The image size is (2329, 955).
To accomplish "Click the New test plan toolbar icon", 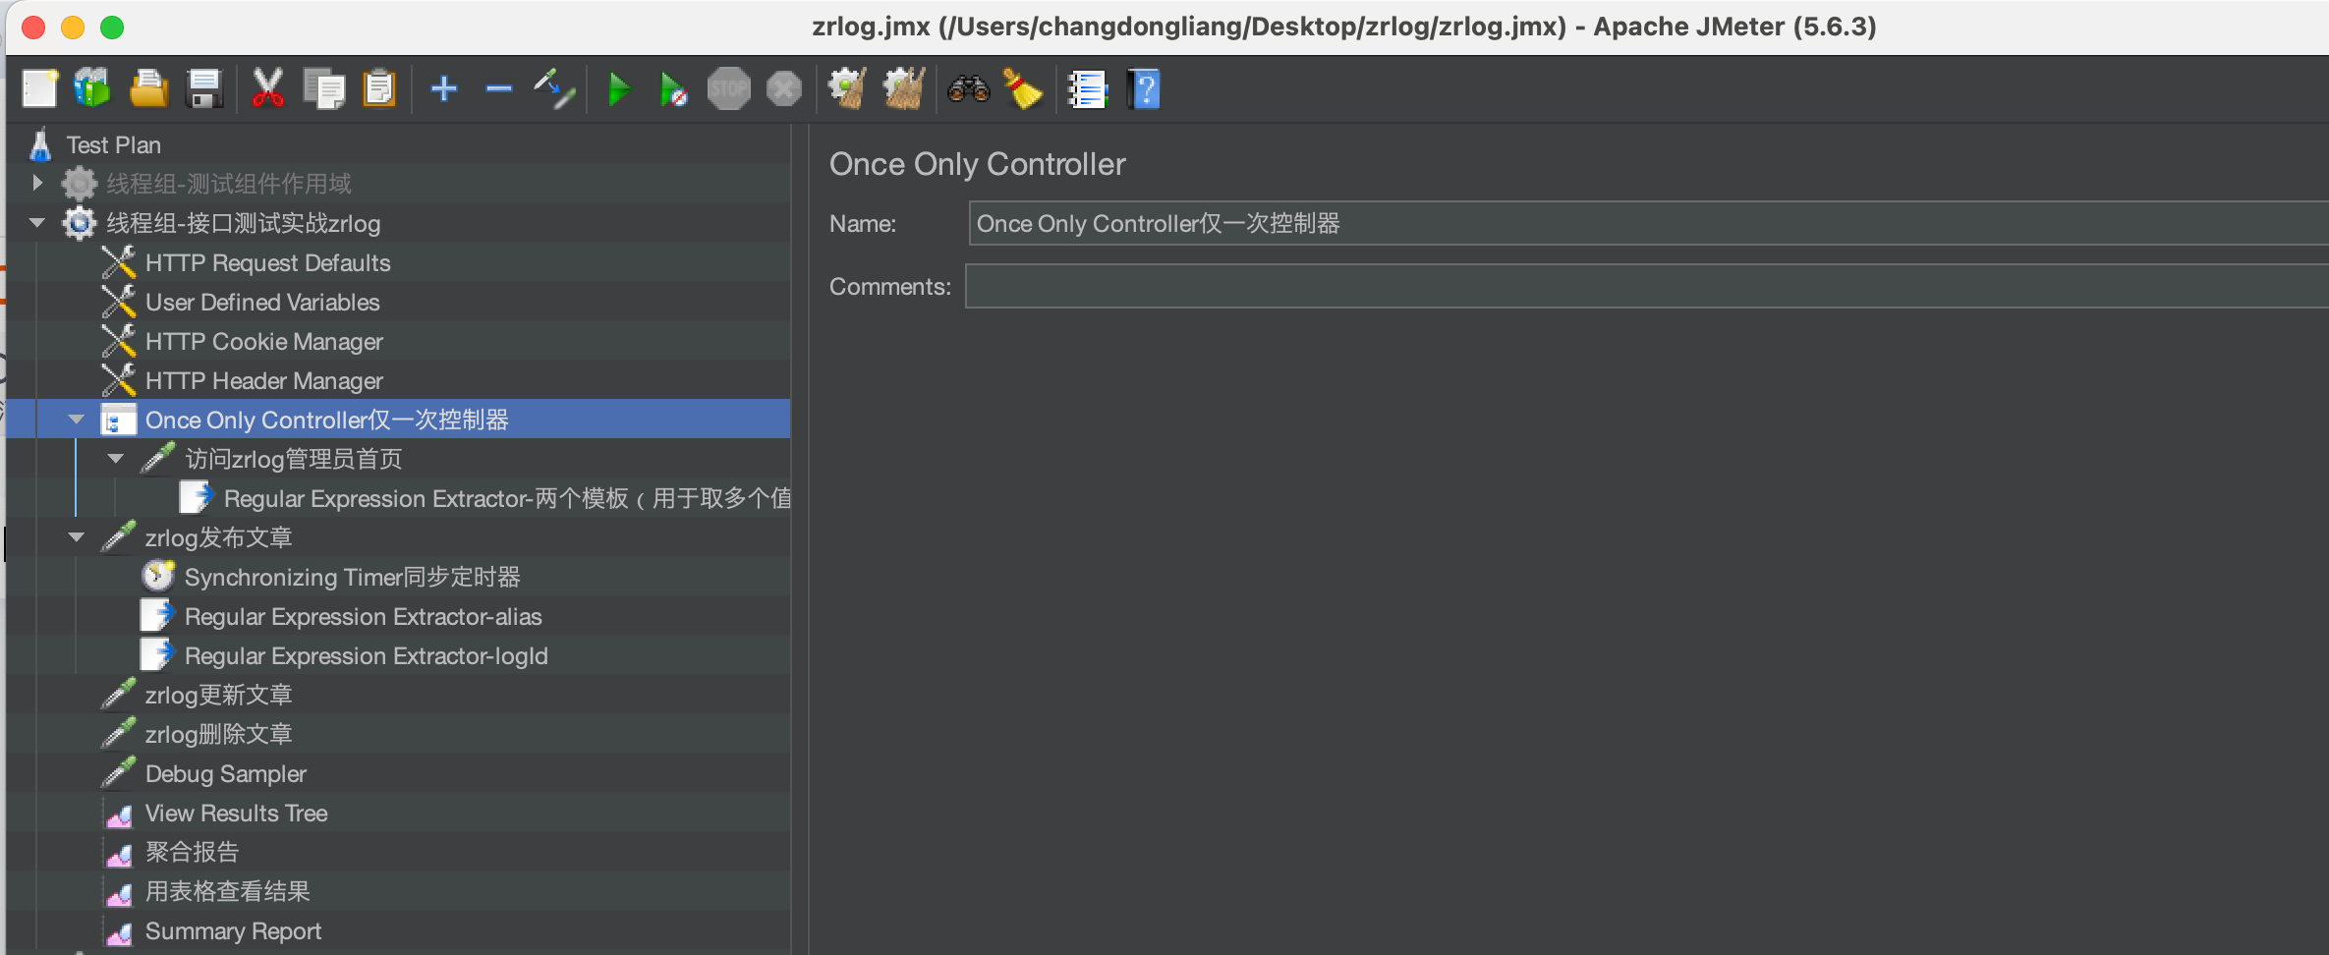I will pos(40,89).
